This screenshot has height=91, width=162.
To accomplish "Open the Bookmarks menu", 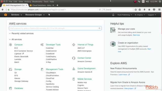I will click(x=37, y=2).
